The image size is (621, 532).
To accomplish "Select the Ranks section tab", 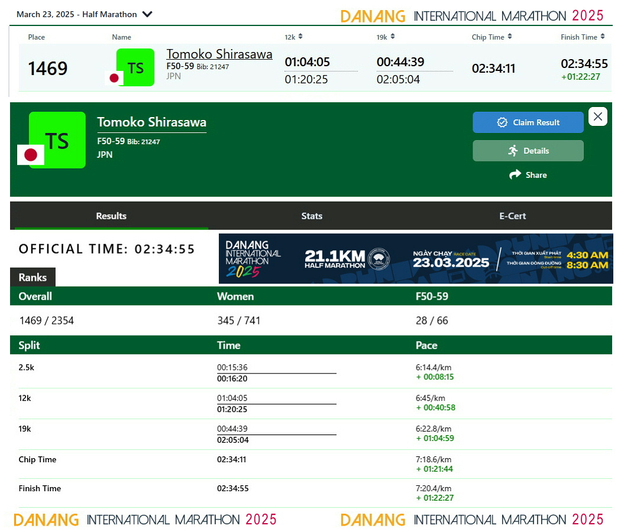I will [x=33, y=277].
